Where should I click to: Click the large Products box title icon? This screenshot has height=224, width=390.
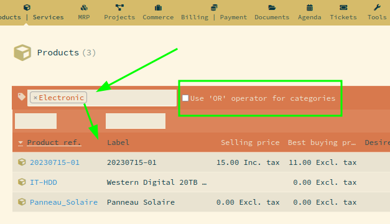coord(22,52)
